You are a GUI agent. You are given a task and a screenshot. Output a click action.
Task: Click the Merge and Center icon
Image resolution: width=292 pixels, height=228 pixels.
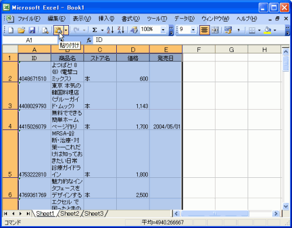pos(215,30)
